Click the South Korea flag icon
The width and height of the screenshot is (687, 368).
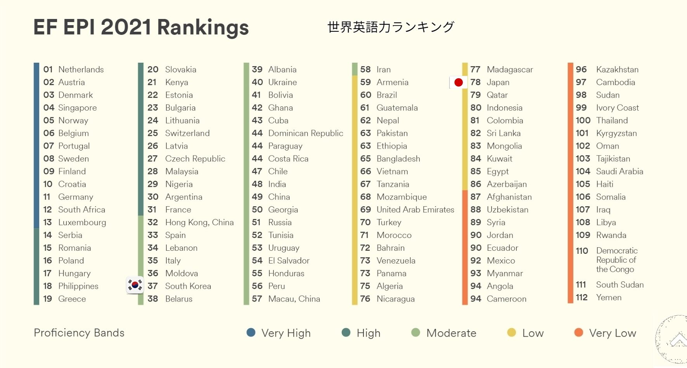[x=135, y=285]
